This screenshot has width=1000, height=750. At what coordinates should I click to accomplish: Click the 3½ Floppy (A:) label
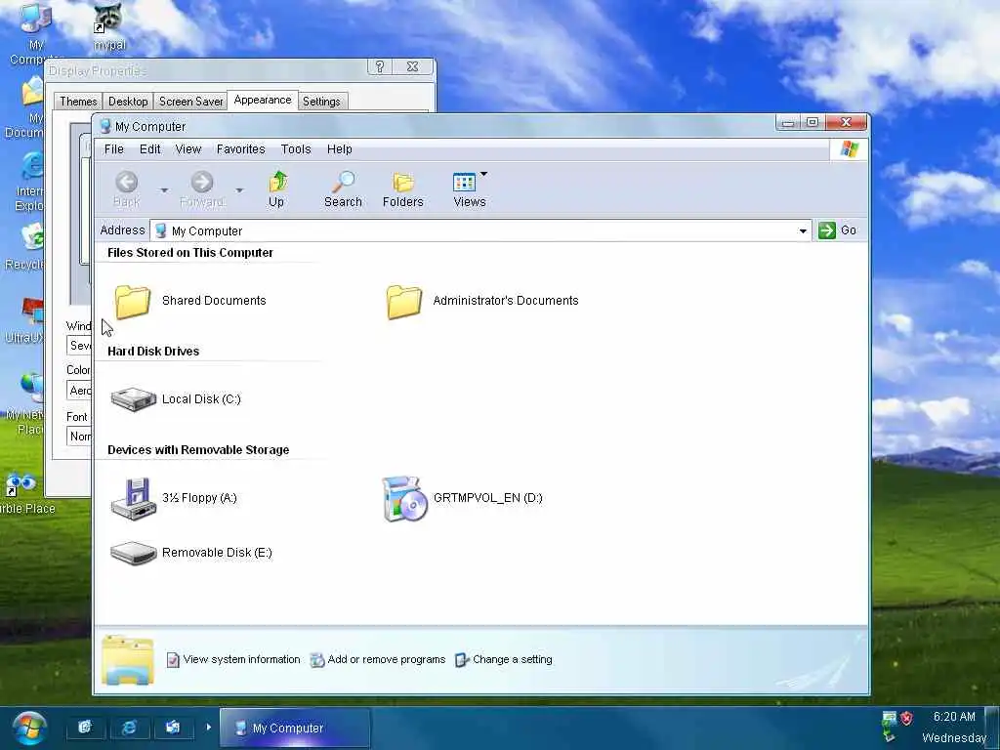pyautogui.click(x=199, y=498)
